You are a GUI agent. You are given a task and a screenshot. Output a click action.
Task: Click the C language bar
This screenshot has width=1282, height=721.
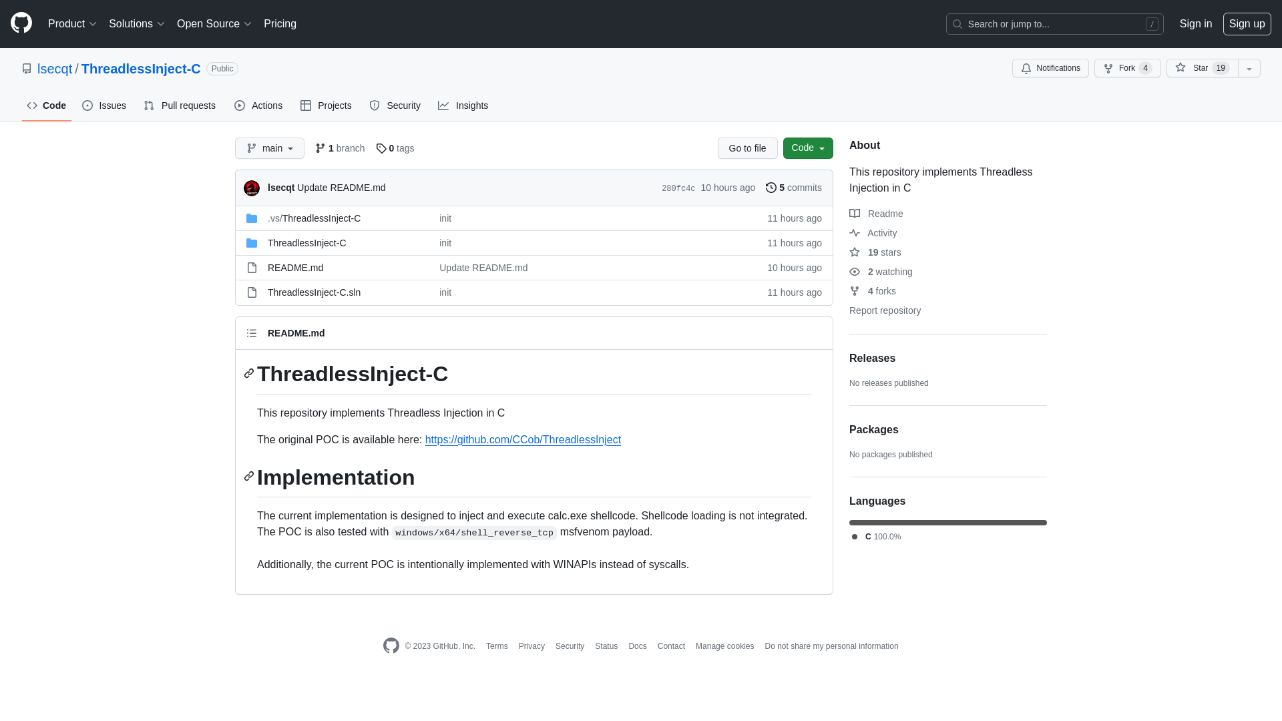click(x=948, y=523)
